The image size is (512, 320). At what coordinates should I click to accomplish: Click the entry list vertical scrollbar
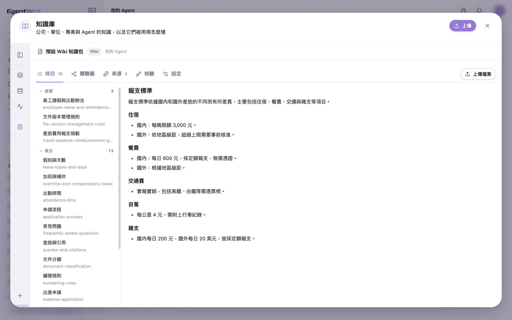[x=119, y=168]
